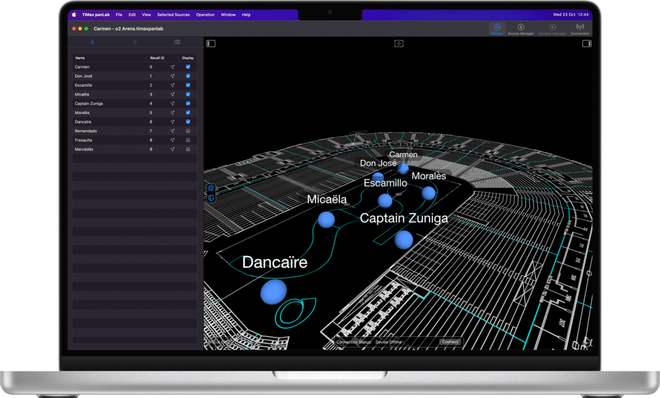
Task: Select the Panner view icon
Action: [x=497, y=29]
